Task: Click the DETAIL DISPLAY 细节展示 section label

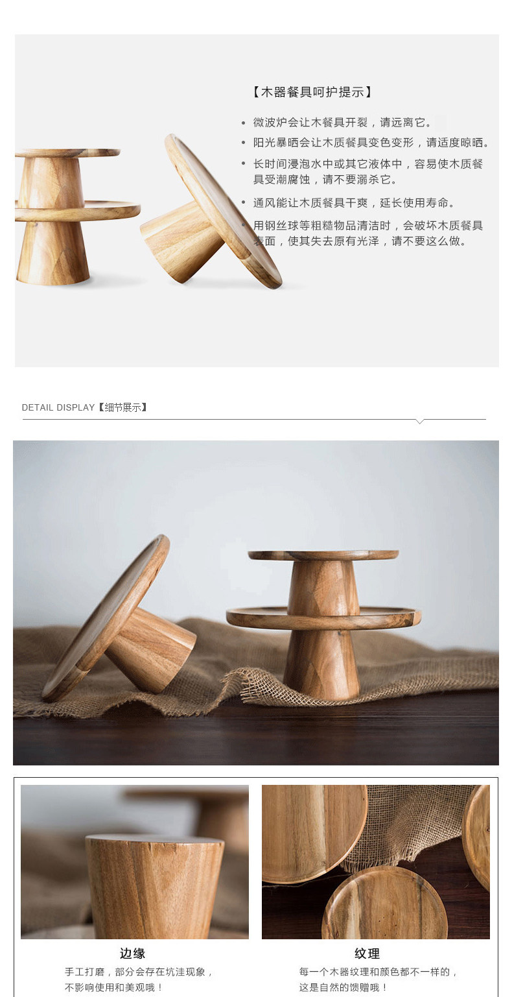Action: (85, 407)
